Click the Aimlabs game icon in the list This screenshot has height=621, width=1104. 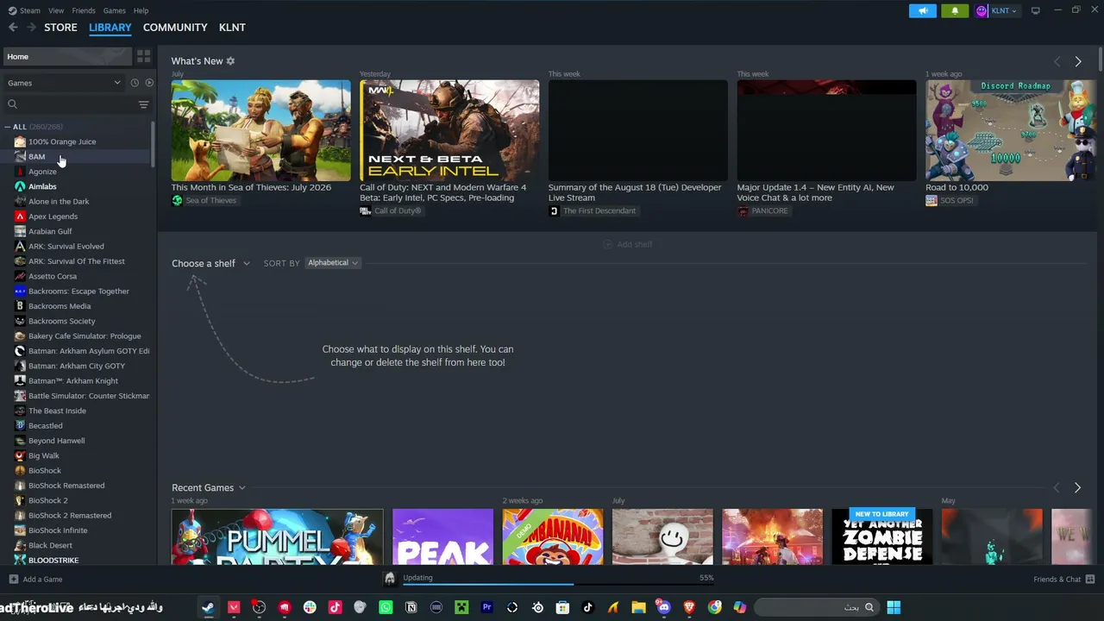coord(20,186)
